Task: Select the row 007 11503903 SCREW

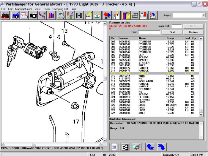Action: 155,57
